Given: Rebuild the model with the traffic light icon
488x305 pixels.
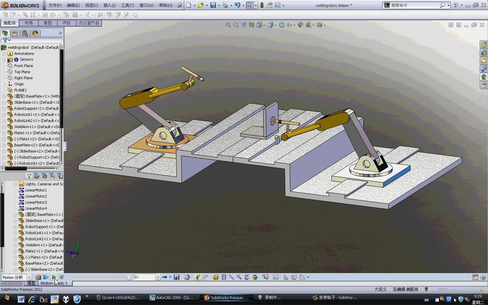Looking at the screenshot, I should pos(262,5).
